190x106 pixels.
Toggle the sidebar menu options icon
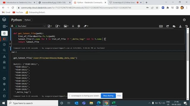[4, 96]
